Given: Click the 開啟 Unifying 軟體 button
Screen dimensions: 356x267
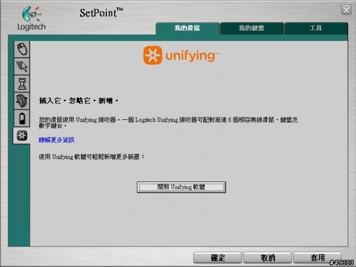Looking at the screenshot, I should click(181, 187).
